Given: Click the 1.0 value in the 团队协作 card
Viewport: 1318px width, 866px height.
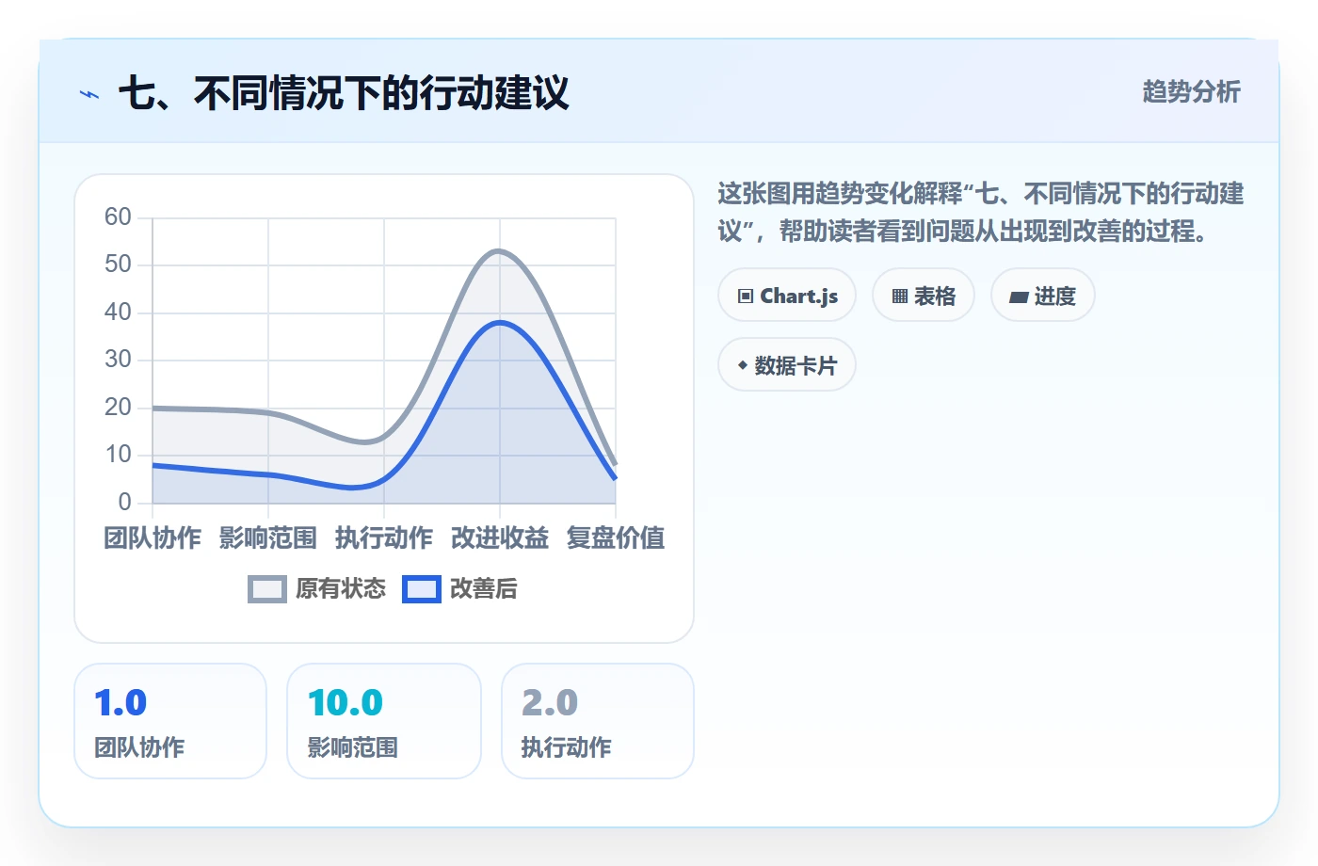Looking at the screenshot, I should coord(121,703).
